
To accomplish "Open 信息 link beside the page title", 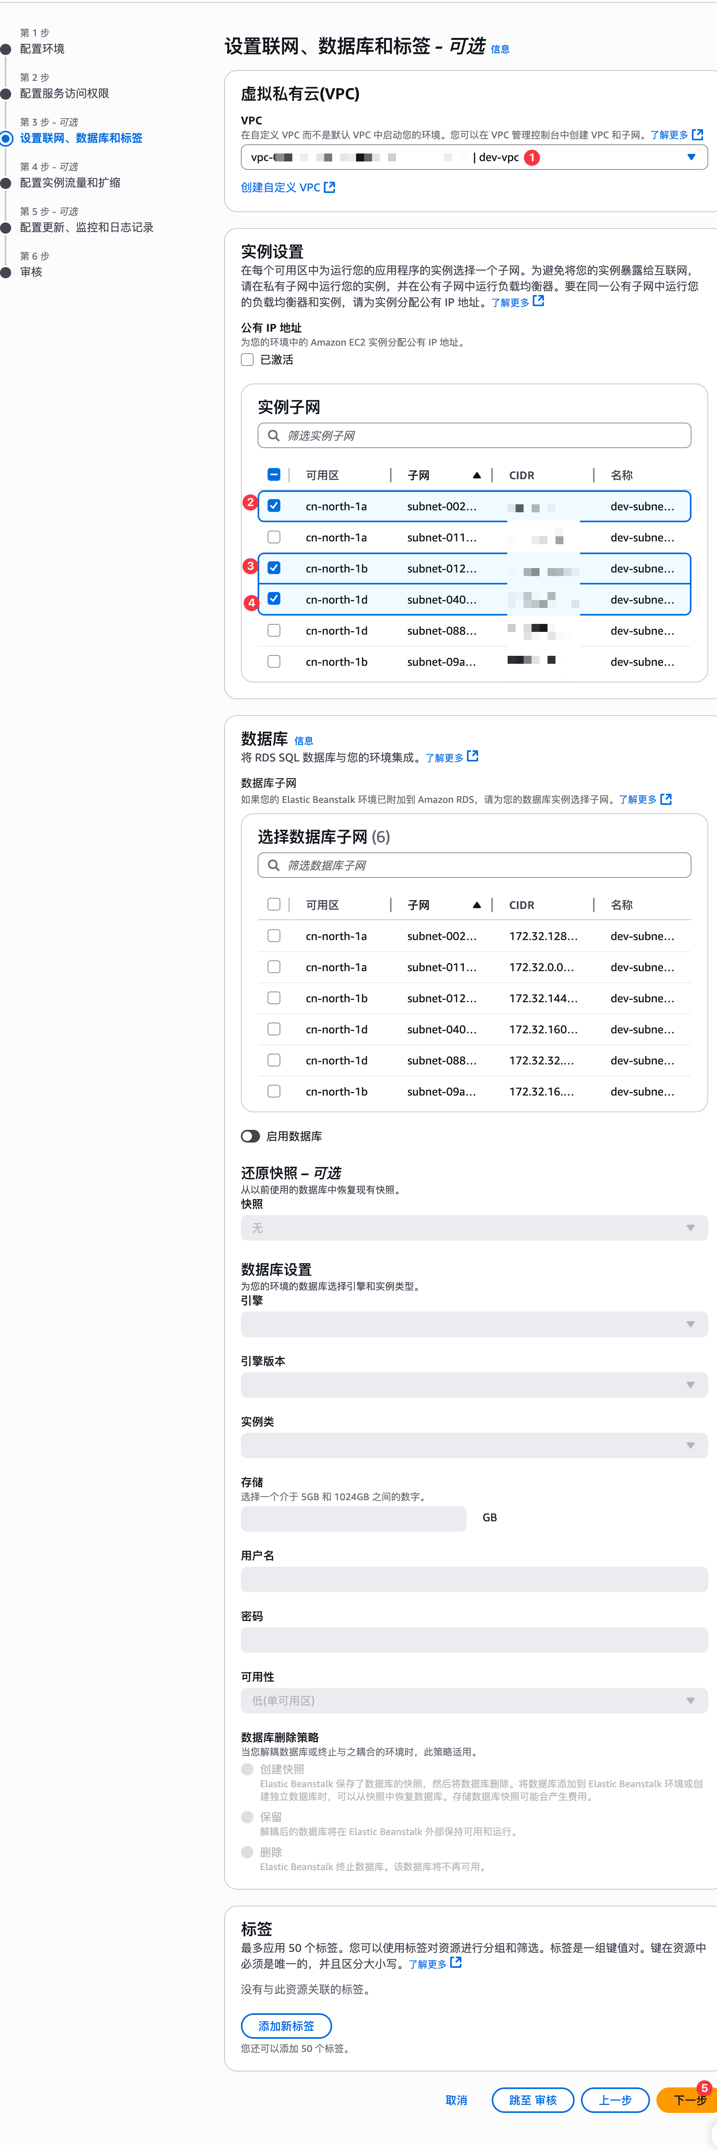I will coord(500,49).
